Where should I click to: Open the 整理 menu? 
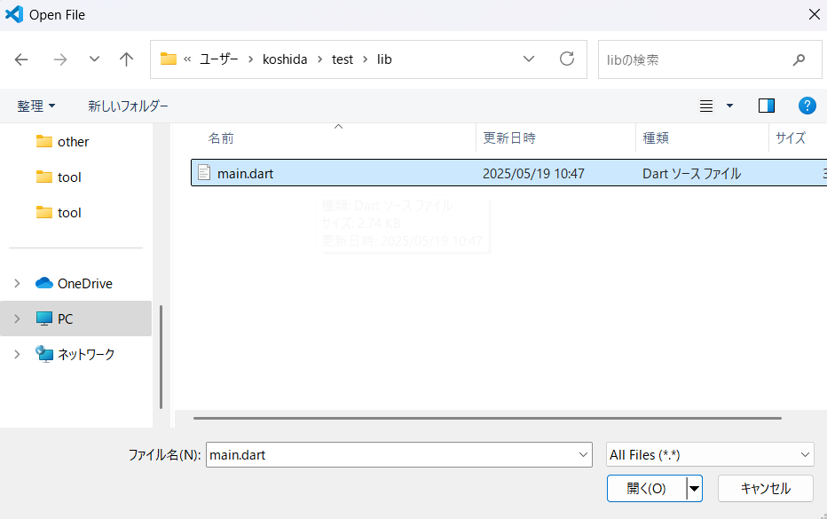click(35, 106)
